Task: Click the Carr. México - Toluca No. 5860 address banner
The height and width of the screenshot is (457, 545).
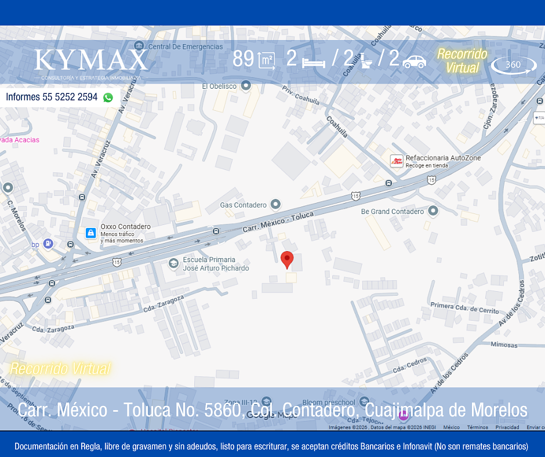Action: click(272, 409)
